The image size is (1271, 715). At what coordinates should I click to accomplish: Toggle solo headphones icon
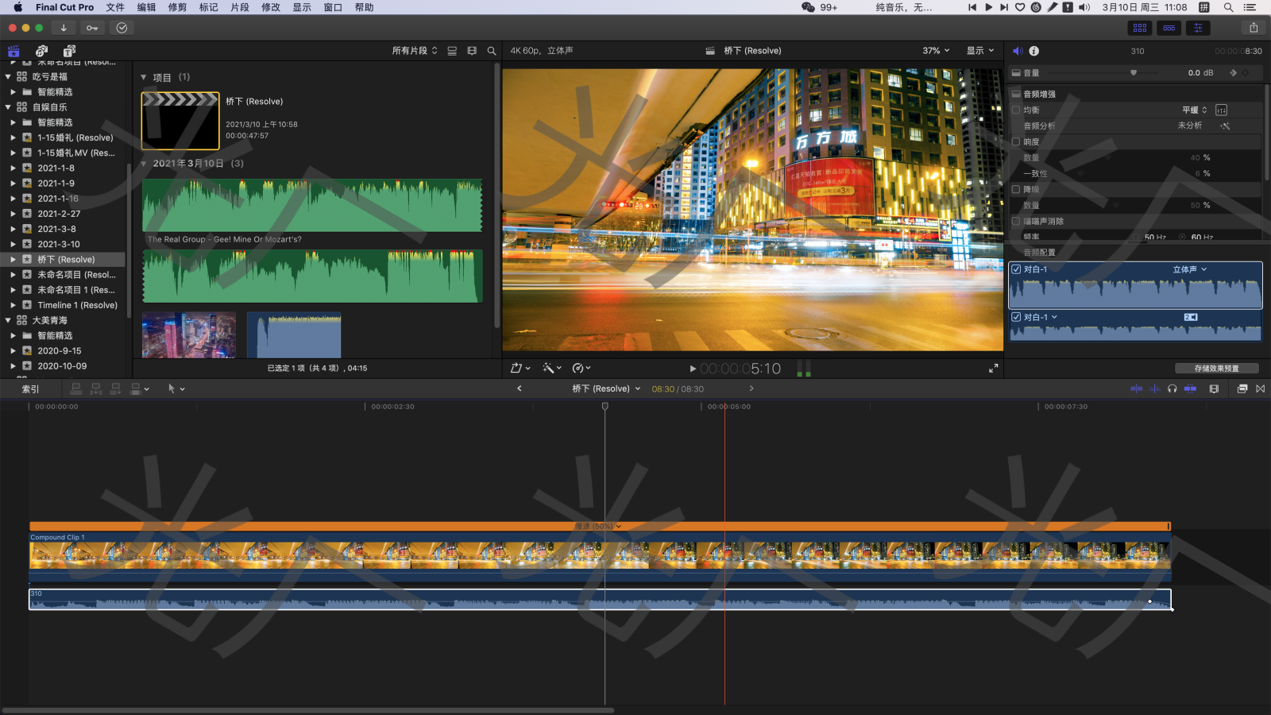[x=1172, y=388]
